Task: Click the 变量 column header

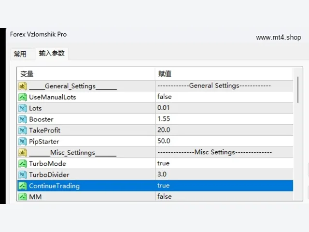Action: (x=86, y=74)
